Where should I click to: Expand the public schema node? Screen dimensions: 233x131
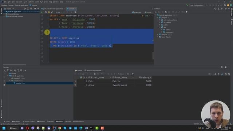click(x=159, y=25)
